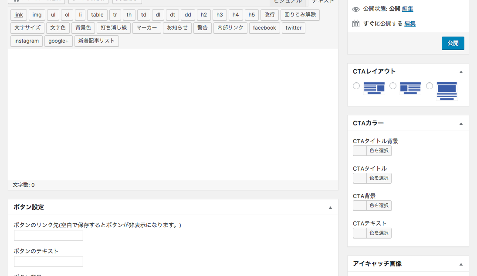Click the text-left image-right layout thumbnail
Screen dimensions: 477x276
point(374,88)
